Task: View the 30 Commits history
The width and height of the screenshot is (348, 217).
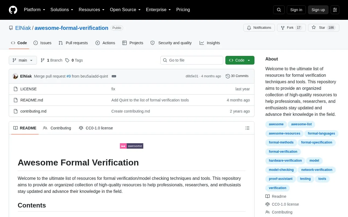Action: [x=237, y=76]
